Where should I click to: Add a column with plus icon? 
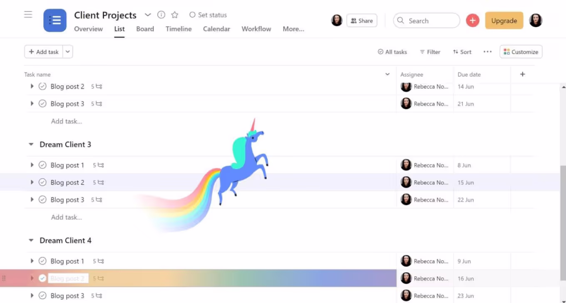522,75
